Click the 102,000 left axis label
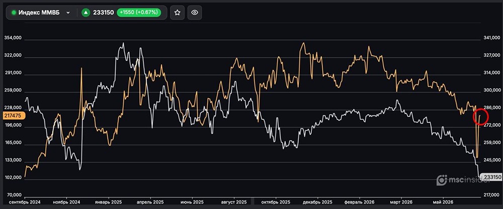The image size is (503, 209). tap(13, 178)
